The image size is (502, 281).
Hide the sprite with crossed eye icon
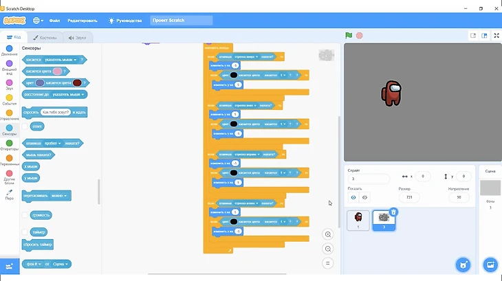click(x=364, y=198)
